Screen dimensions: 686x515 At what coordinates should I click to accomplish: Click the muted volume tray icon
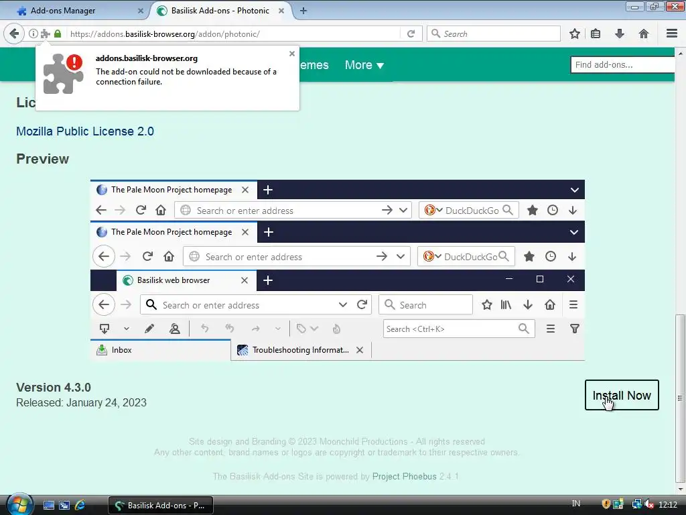tap(649, 504)
